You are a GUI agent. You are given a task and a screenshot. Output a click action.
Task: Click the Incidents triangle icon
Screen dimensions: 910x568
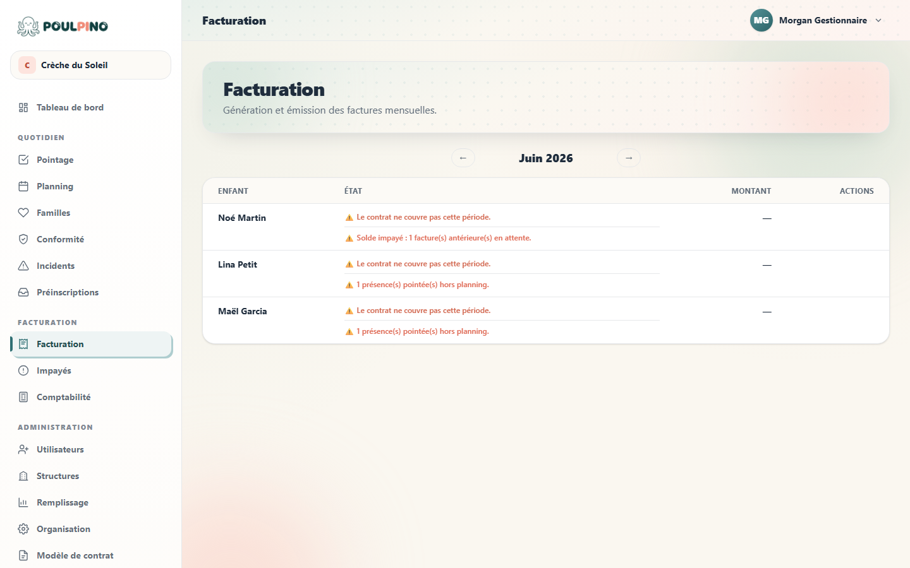click(23, 266)
